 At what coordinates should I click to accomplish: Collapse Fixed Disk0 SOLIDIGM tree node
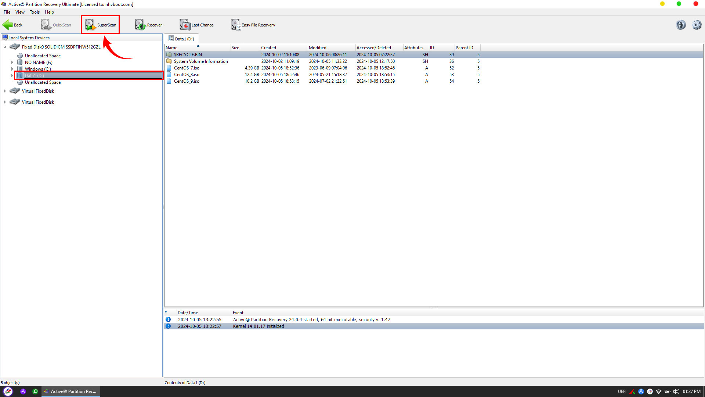click(x=5, y=47)
